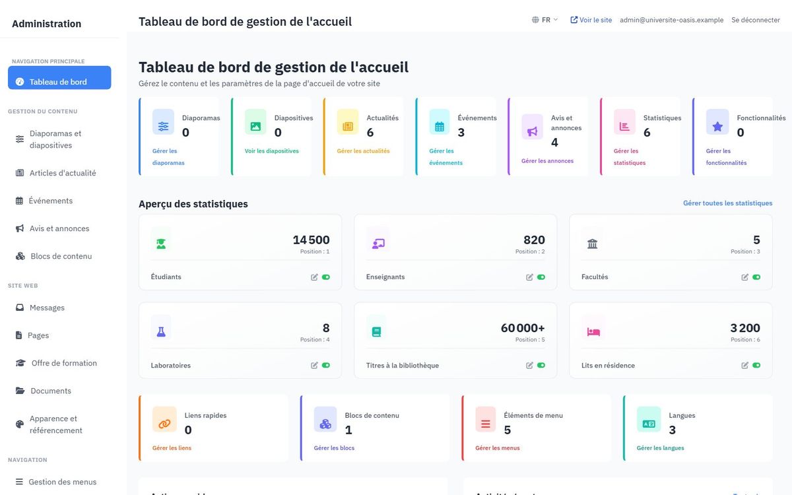Open Documents in sidebar
Screen dimensions: 792x495
[x=59, y=391]
